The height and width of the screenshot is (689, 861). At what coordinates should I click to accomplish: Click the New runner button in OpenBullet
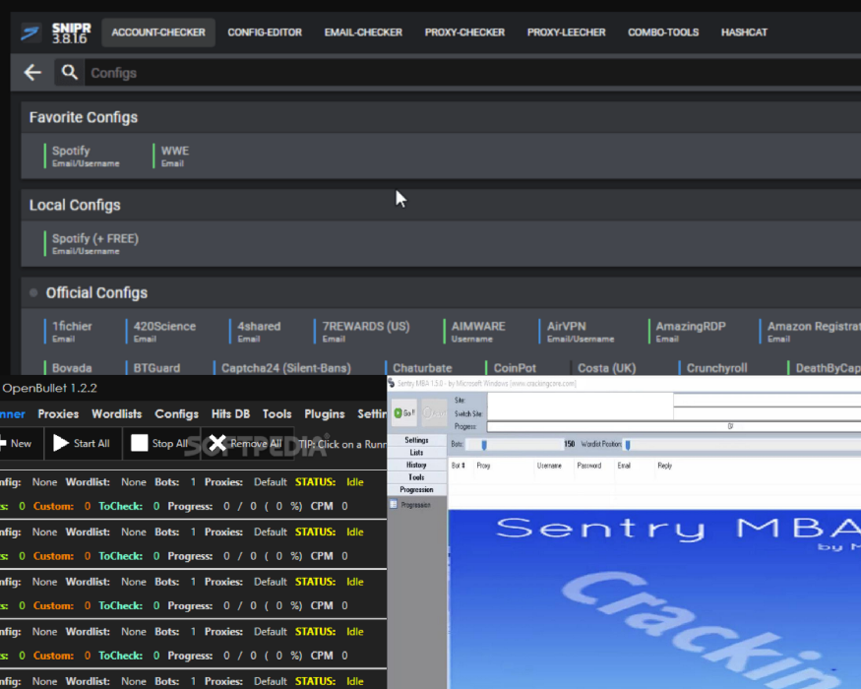(15, 444)
